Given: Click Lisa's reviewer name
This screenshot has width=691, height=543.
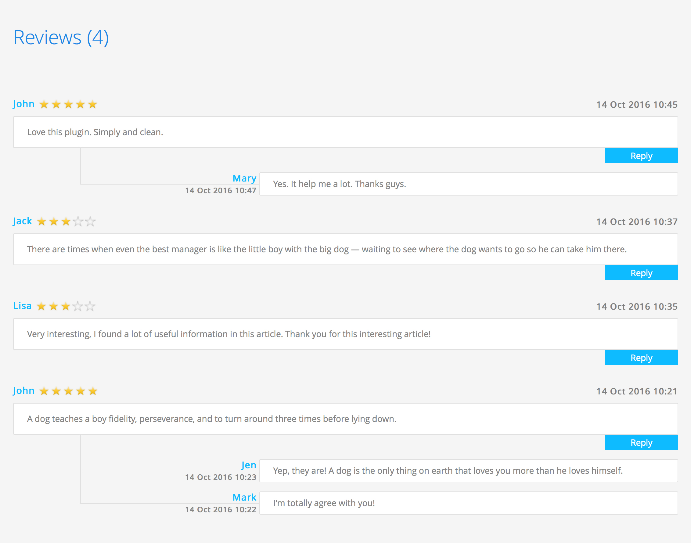Looking at the screenshot, I should pyautogui.click(x=23, y=306).
